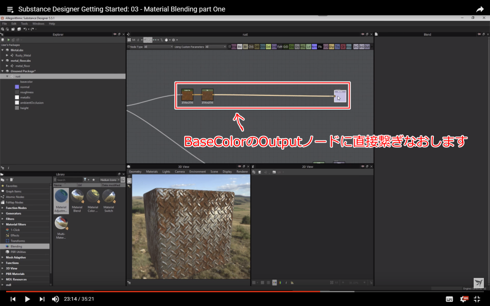Click in the Library search field

(x=69, y=180)
